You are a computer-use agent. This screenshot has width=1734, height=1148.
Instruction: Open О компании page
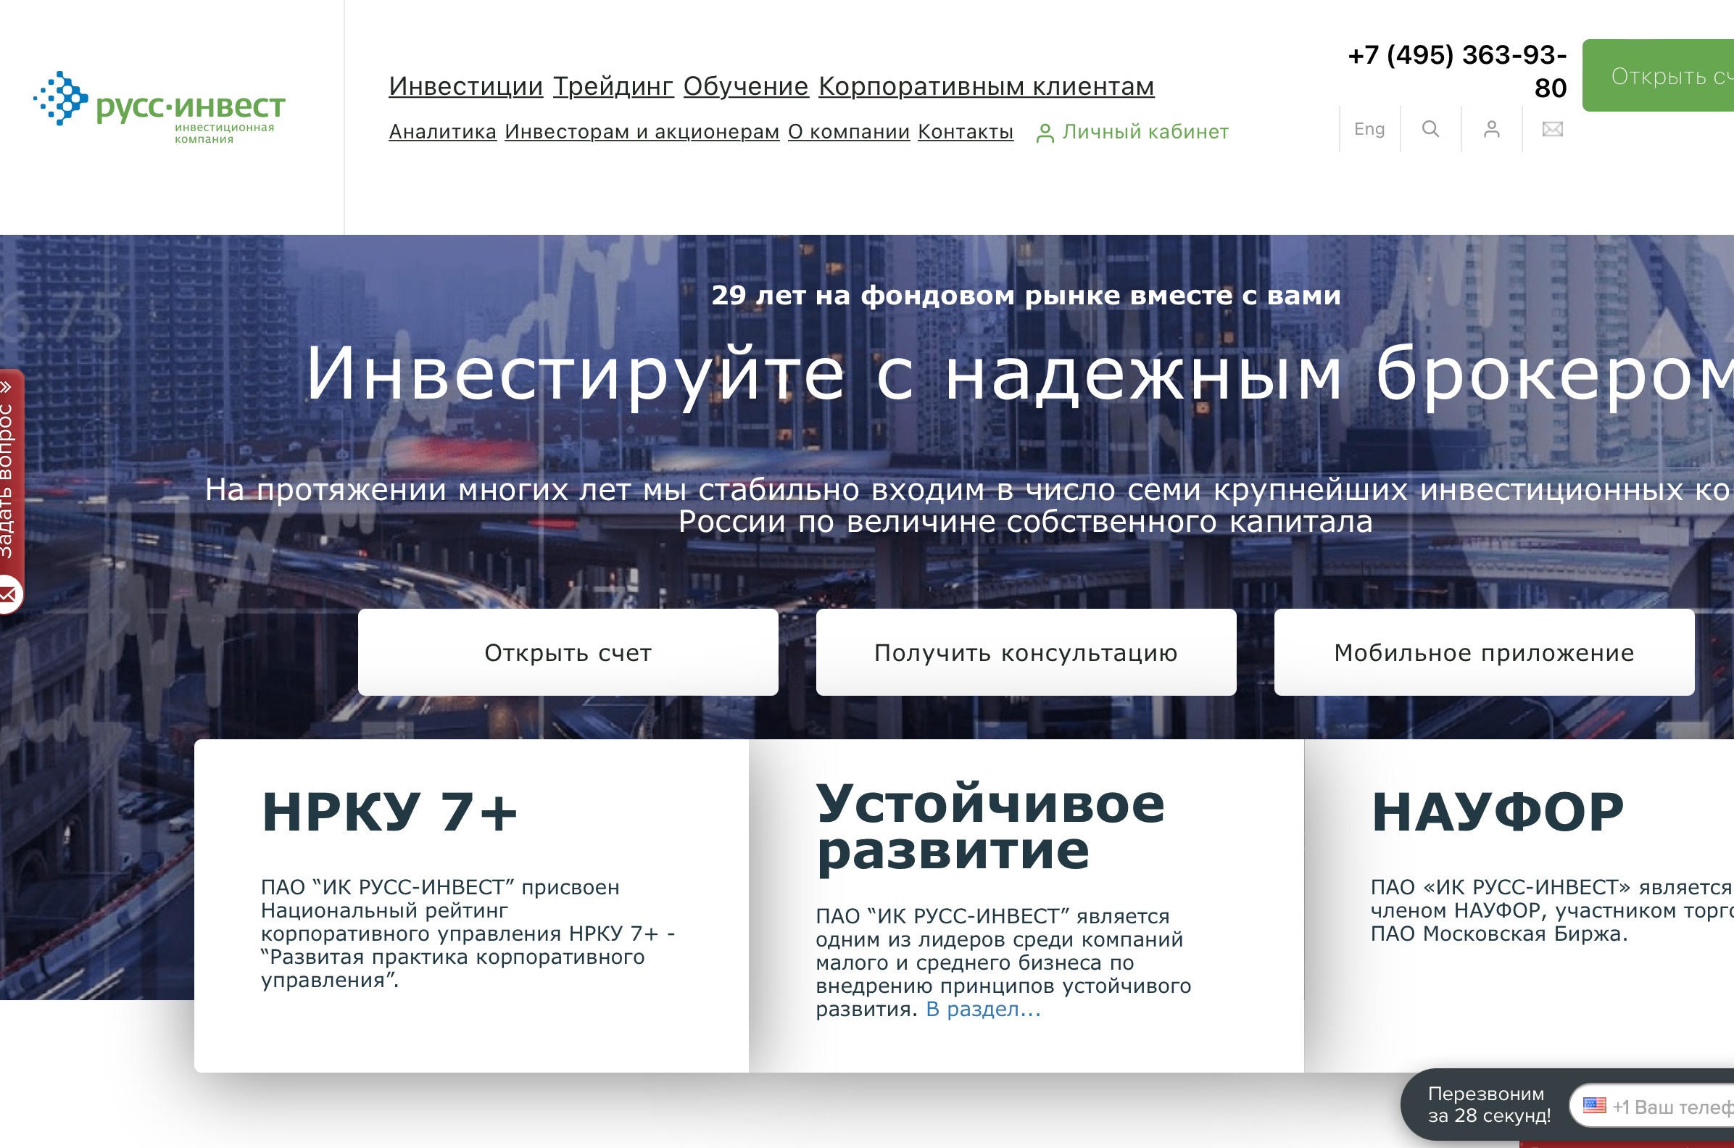tap(849, 132)
